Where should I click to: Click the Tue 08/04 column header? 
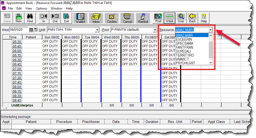92,37
